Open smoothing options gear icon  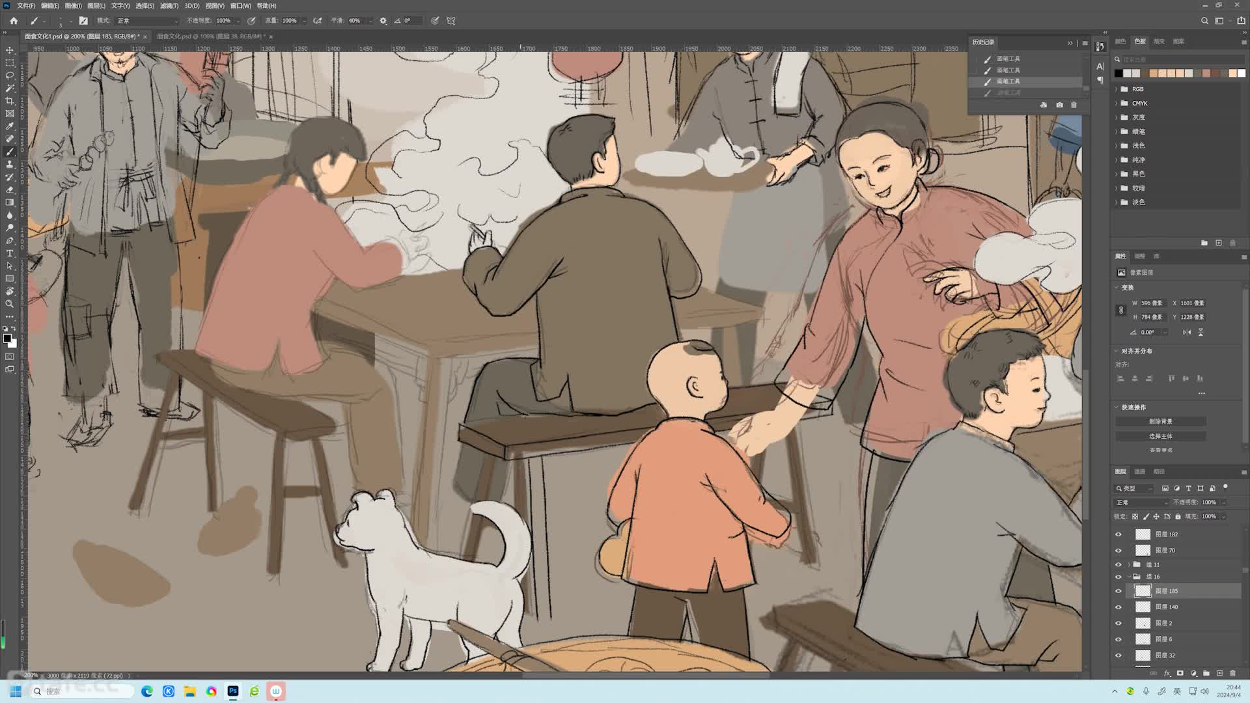[383, 21]
